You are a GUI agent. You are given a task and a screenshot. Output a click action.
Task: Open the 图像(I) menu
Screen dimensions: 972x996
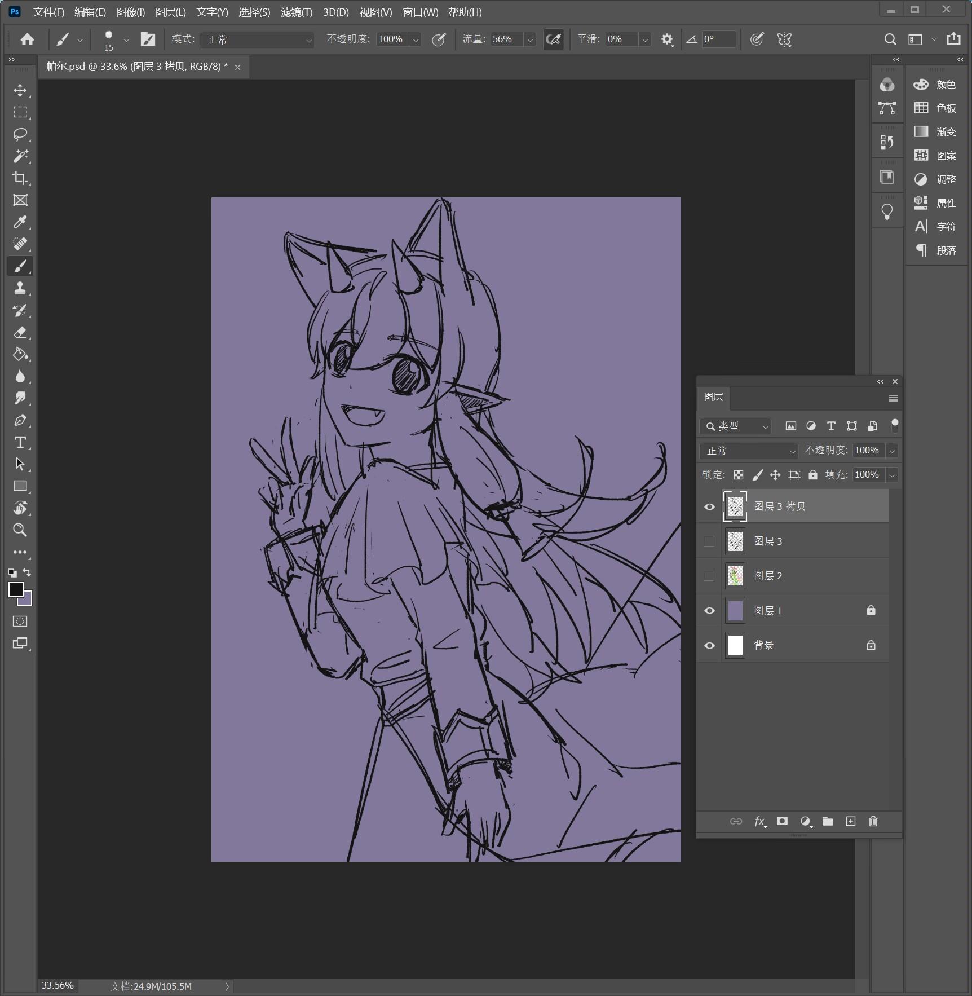[130, 12]
